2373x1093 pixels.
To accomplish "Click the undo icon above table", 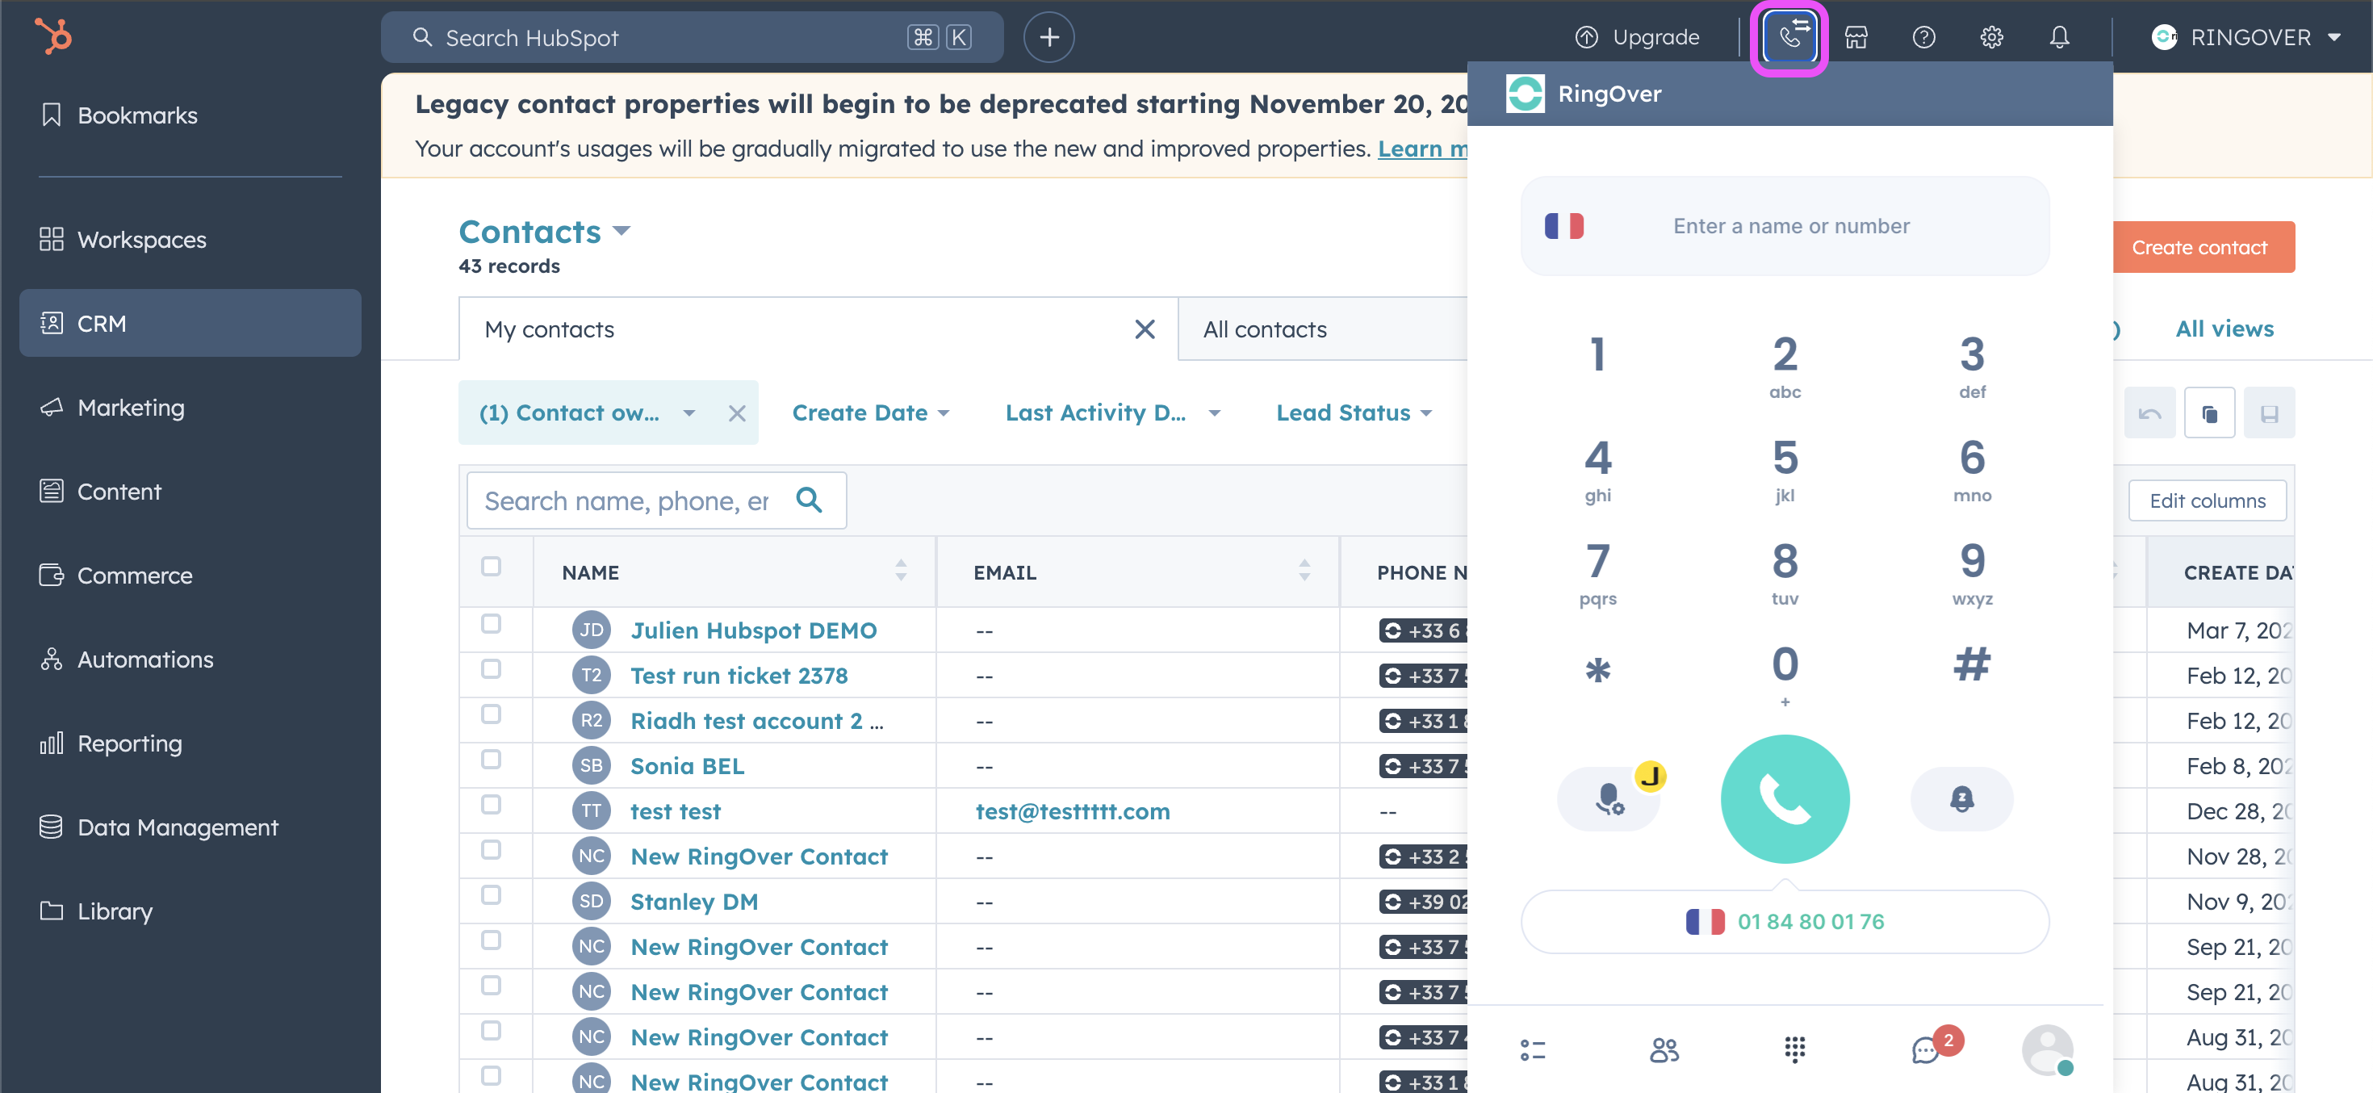I will (x=2149, y=412).
